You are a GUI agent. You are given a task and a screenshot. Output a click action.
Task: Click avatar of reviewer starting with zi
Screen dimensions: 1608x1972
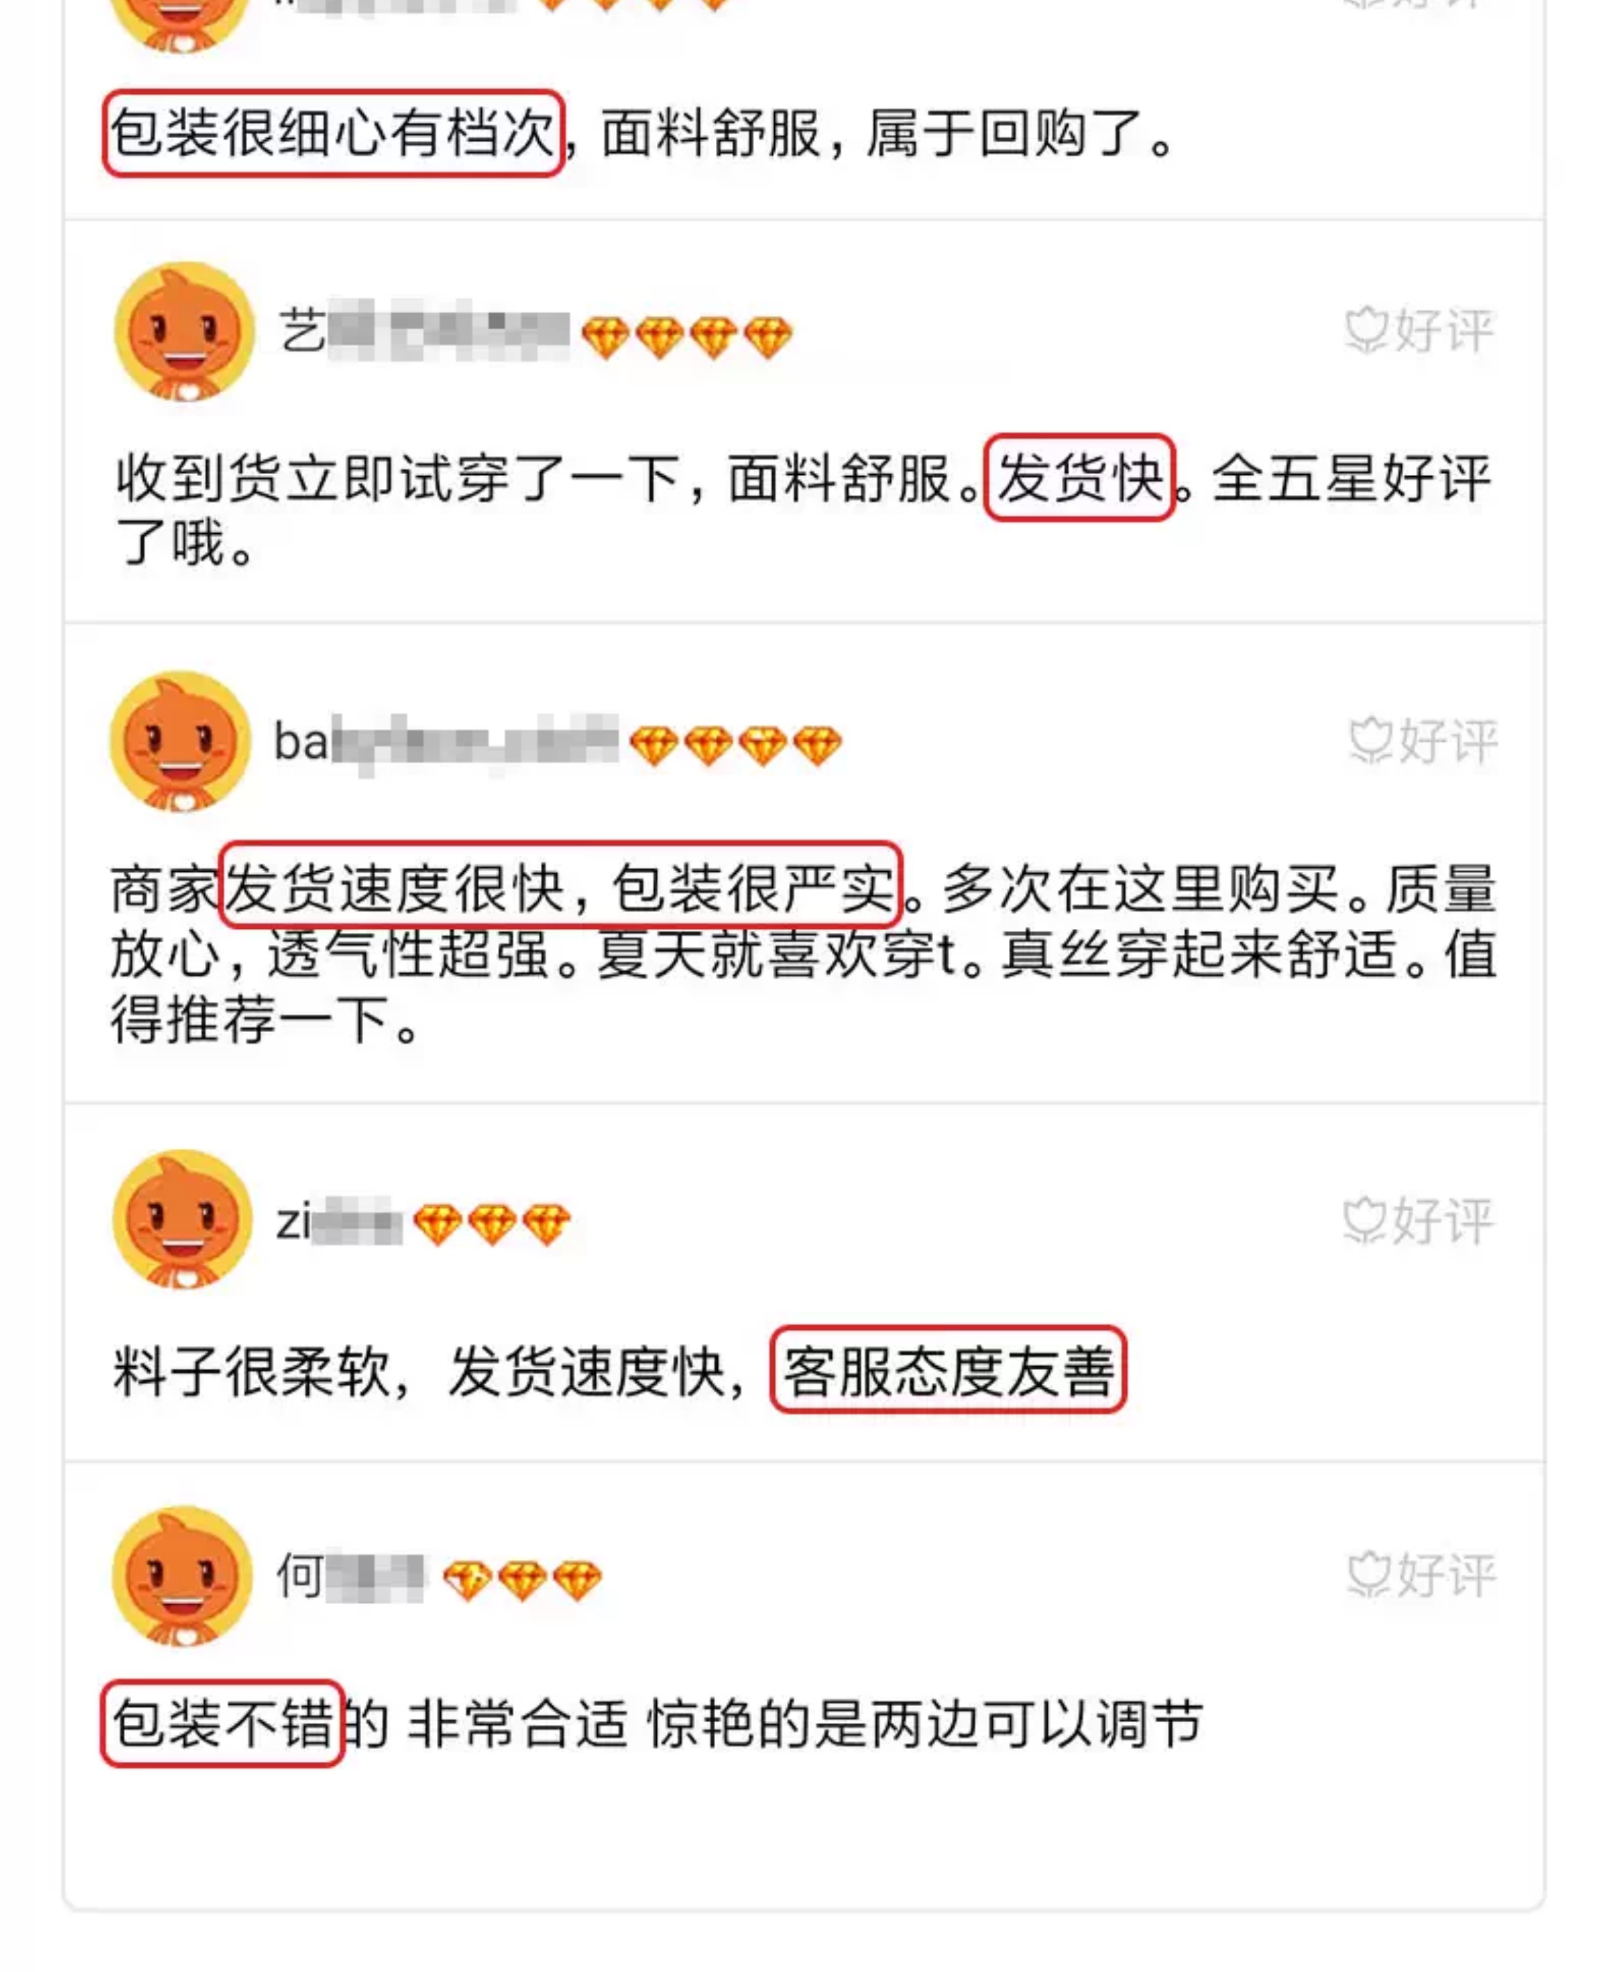(182, 1220)
